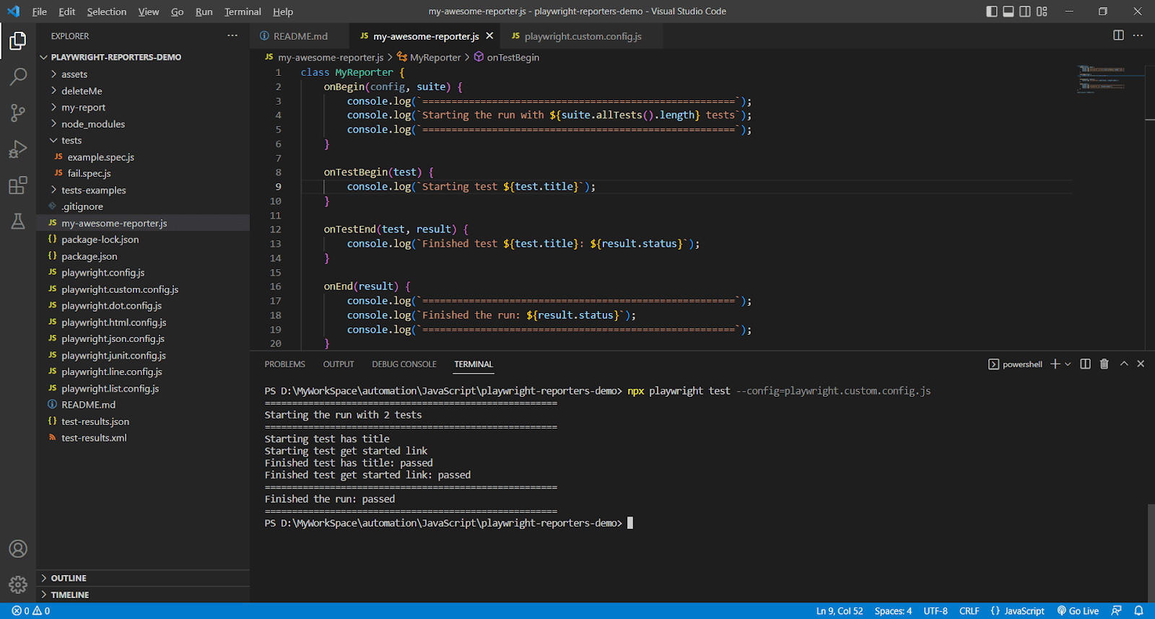Open the Search view icon

click(18, 76)
